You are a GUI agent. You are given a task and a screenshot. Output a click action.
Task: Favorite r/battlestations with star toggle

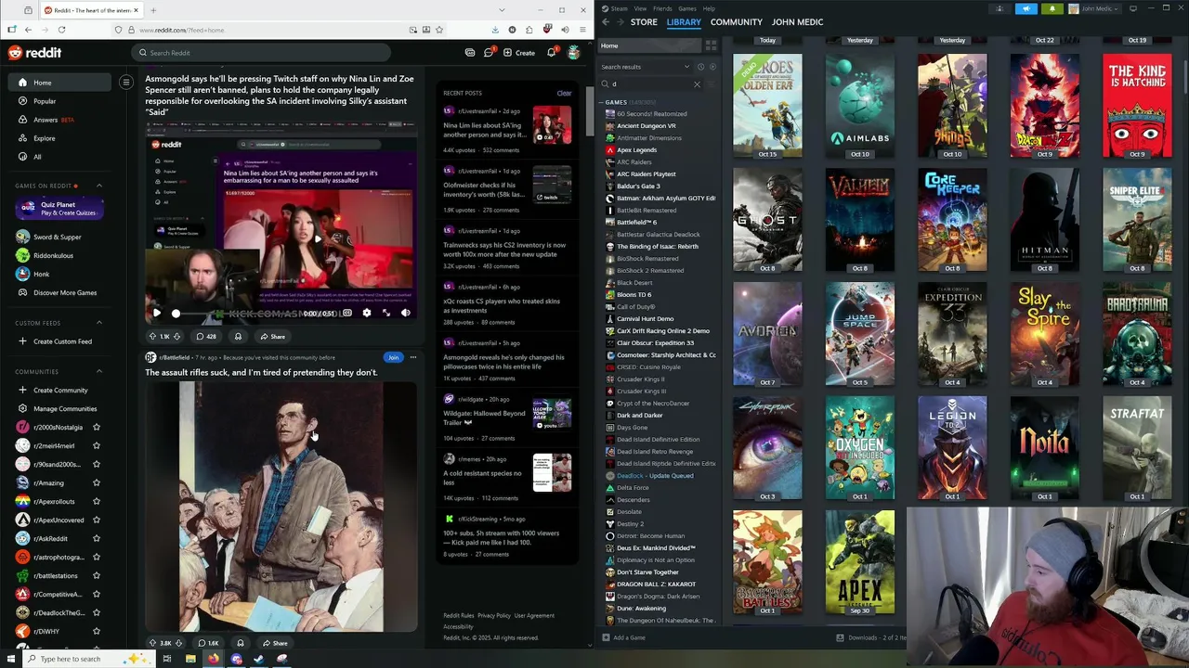point(96,575)
